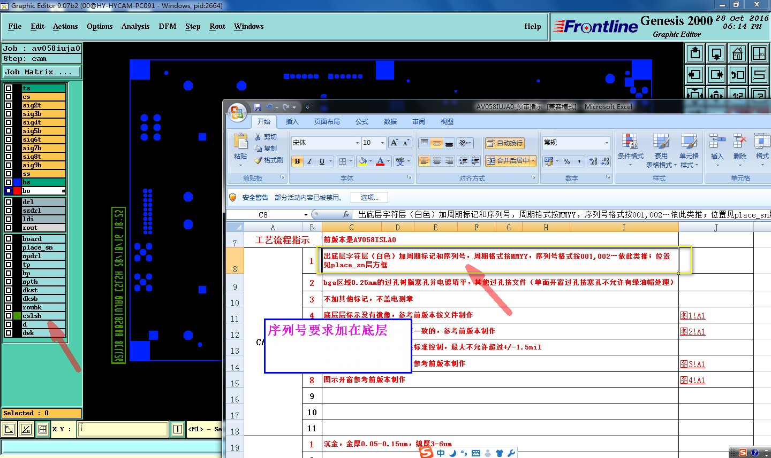Click the blue color swatch of layer bs

click(x=17, y=182)
